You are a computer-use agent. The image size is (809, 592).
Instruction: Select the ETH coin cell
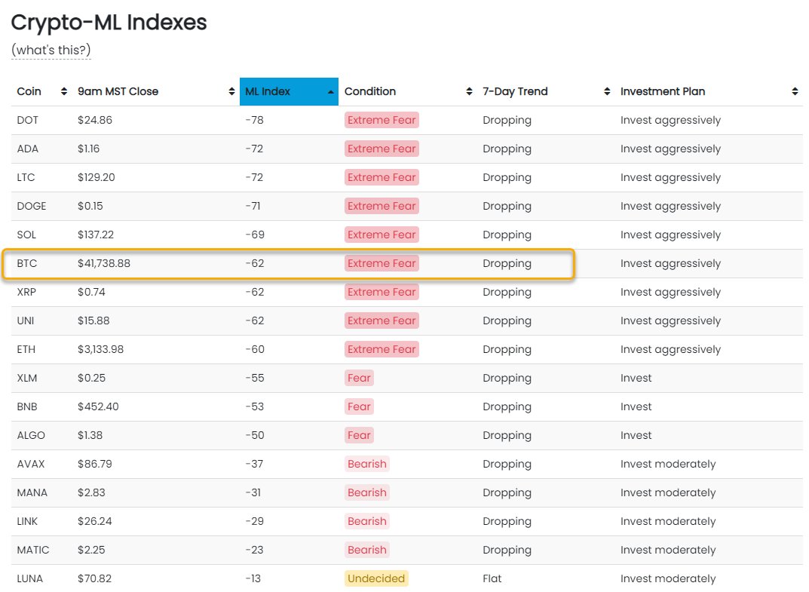click(26, 349)
